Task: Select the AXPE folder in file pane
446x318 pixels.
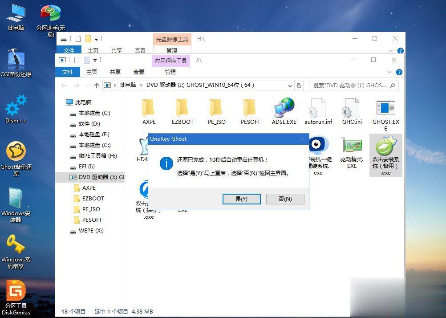Action: 149,112
